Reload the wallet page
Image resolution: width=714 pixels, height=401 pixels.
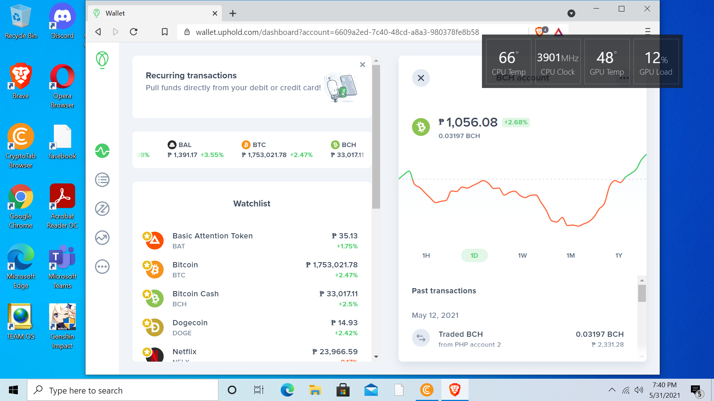(134, 32)
